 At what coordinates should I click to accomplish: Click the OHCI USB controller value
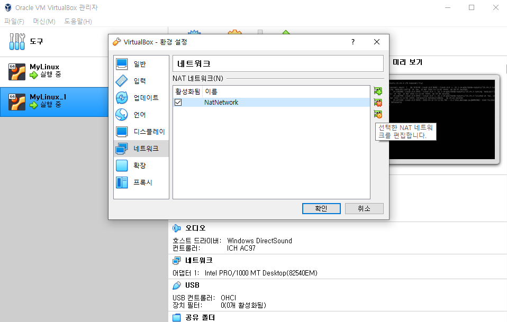coord(228,298)
